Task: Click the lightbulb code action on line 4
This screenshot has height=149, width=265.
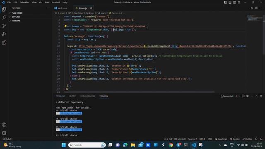Action: (x=65, y=26)
